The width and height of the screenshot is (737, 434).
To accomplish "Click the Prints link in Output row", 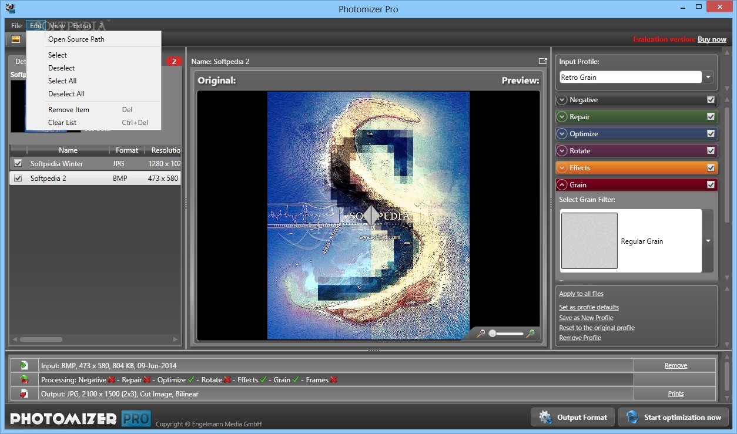I will click(676, 393).
